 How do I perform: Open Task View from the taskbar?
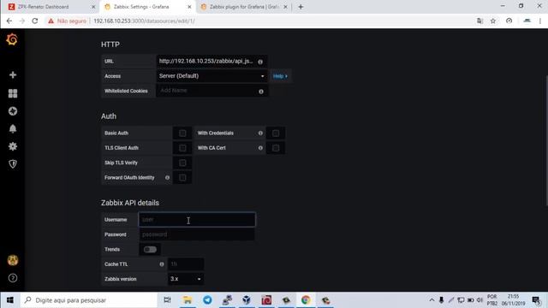click(x=168, y=300)
